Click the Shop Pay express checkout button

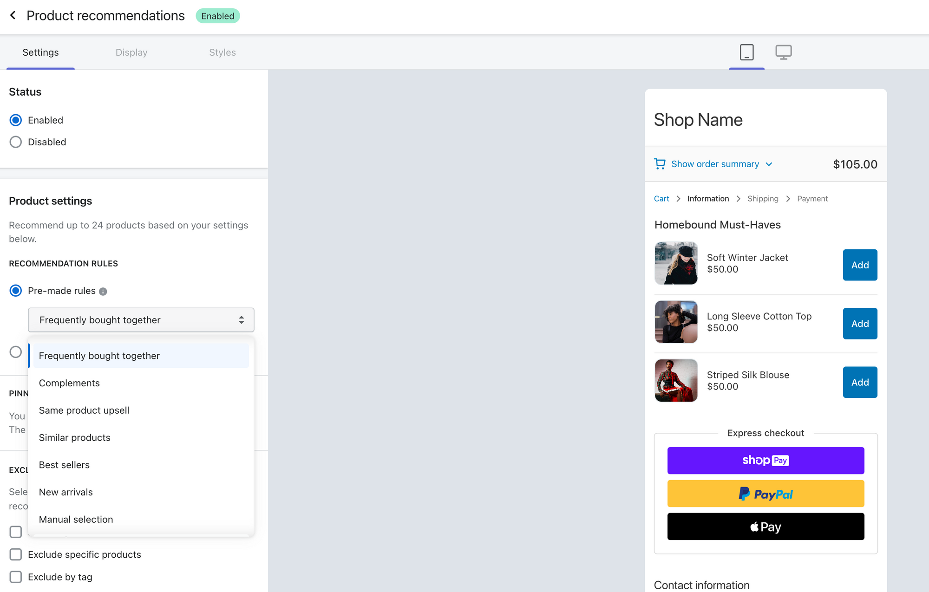click(x=765, y=460)
